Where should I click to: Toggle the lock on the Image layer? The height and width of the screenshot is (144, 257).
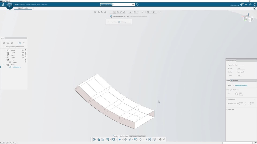coord(25,60)
